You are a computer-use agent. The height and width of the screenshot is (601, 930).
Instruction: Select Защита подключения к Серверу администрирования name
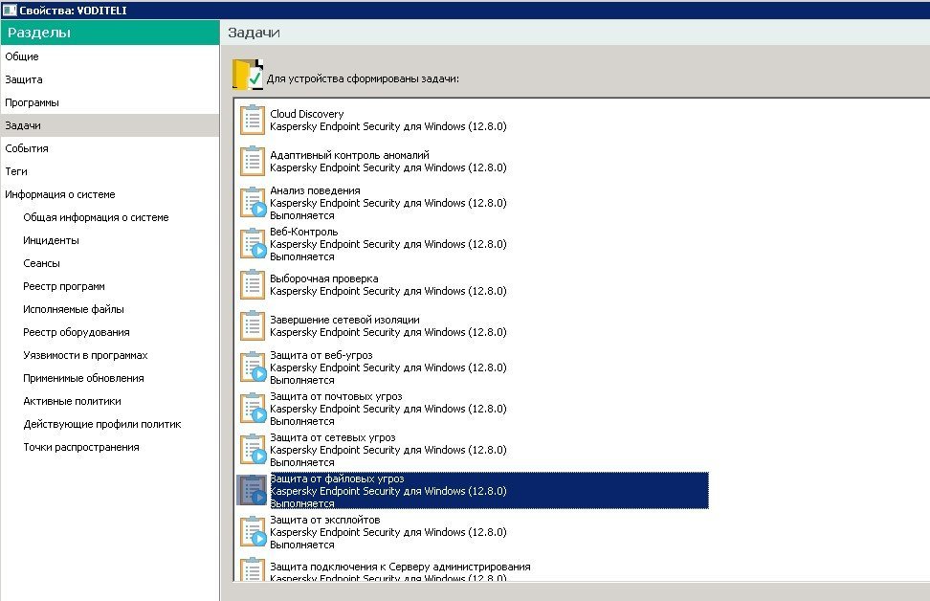pos(400,567)
